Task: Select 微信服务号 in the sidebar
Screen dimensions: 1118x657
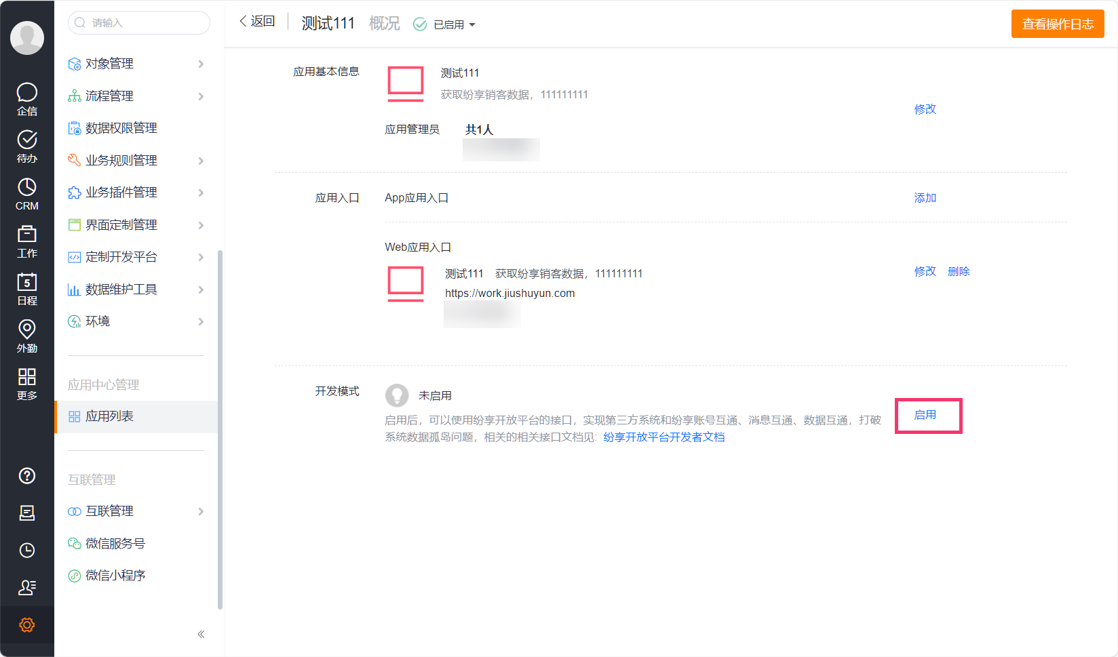Action: click(115, 543)
